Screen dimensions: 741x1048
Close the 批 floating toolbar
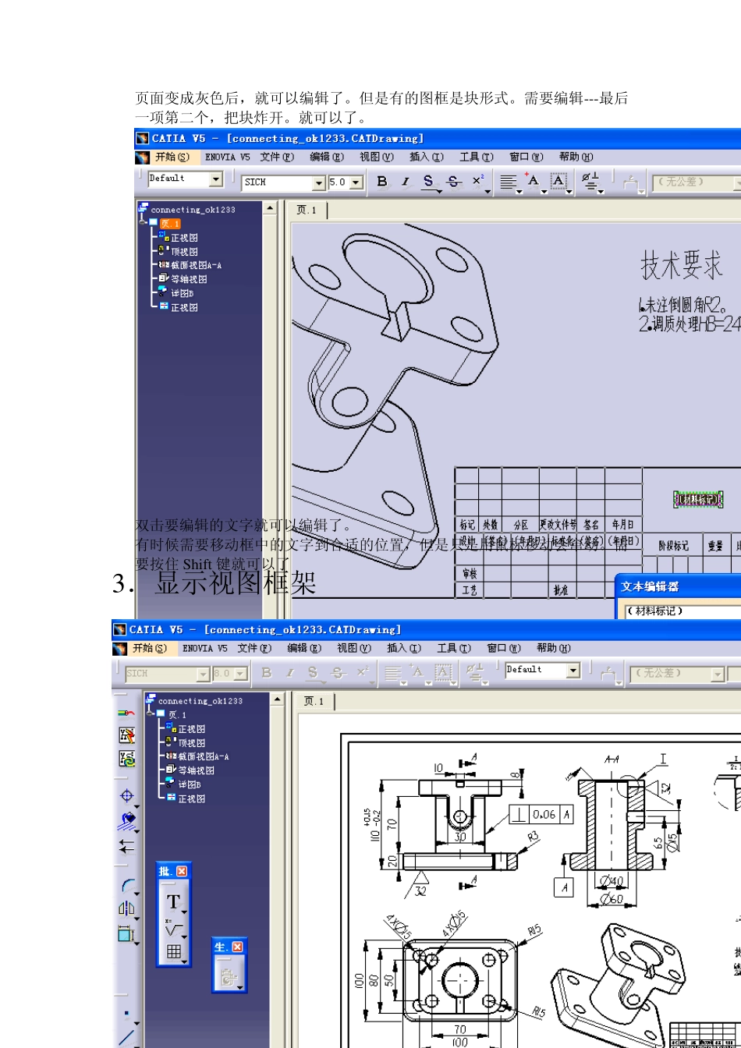pyautogui.click(x=182, y=871)
